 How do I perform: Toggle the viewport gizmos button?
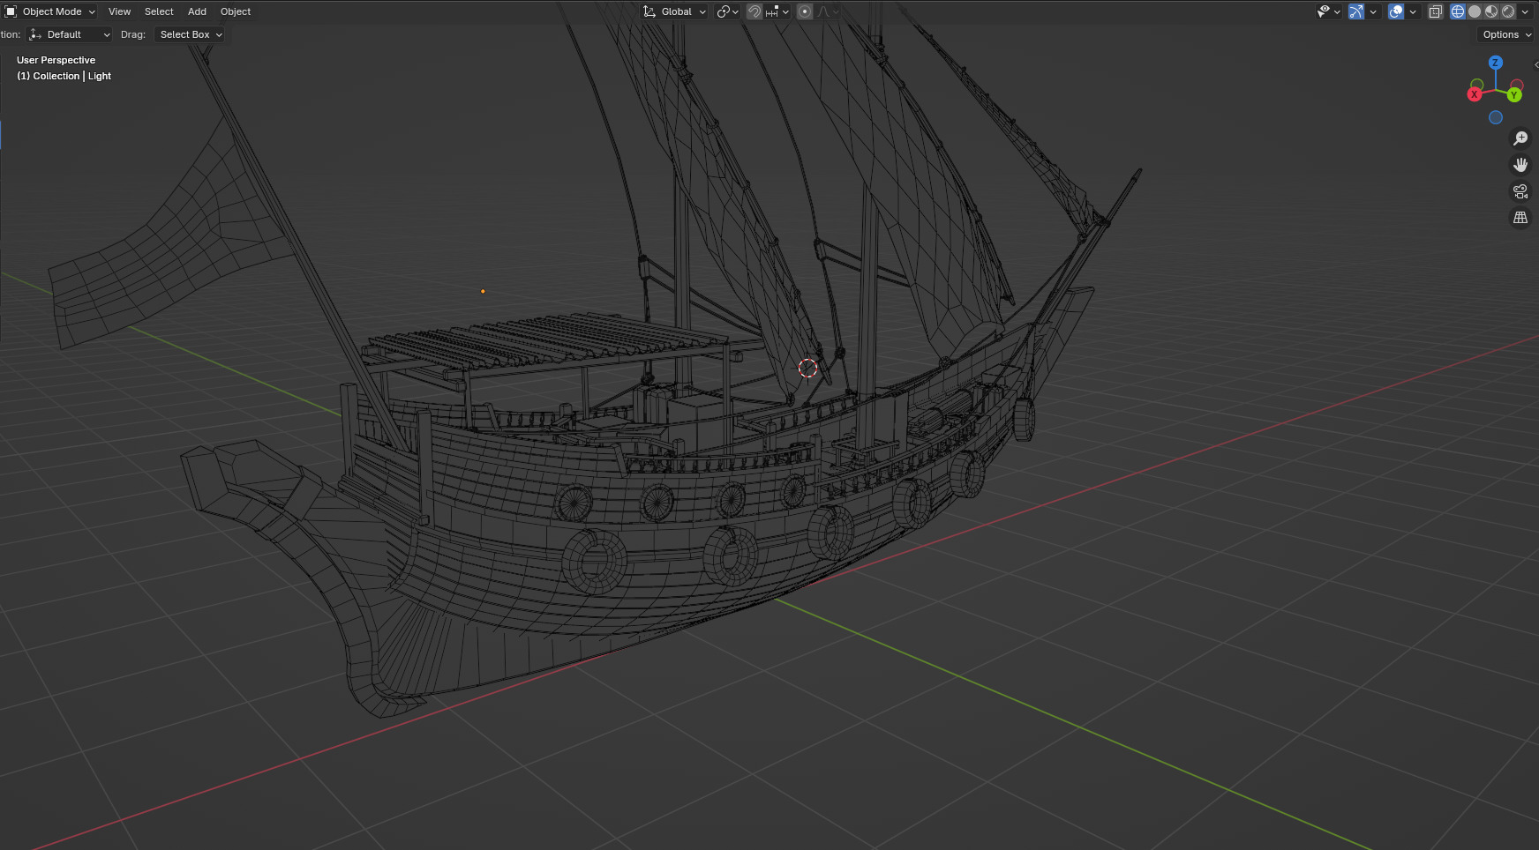[x=1356, y=11]
